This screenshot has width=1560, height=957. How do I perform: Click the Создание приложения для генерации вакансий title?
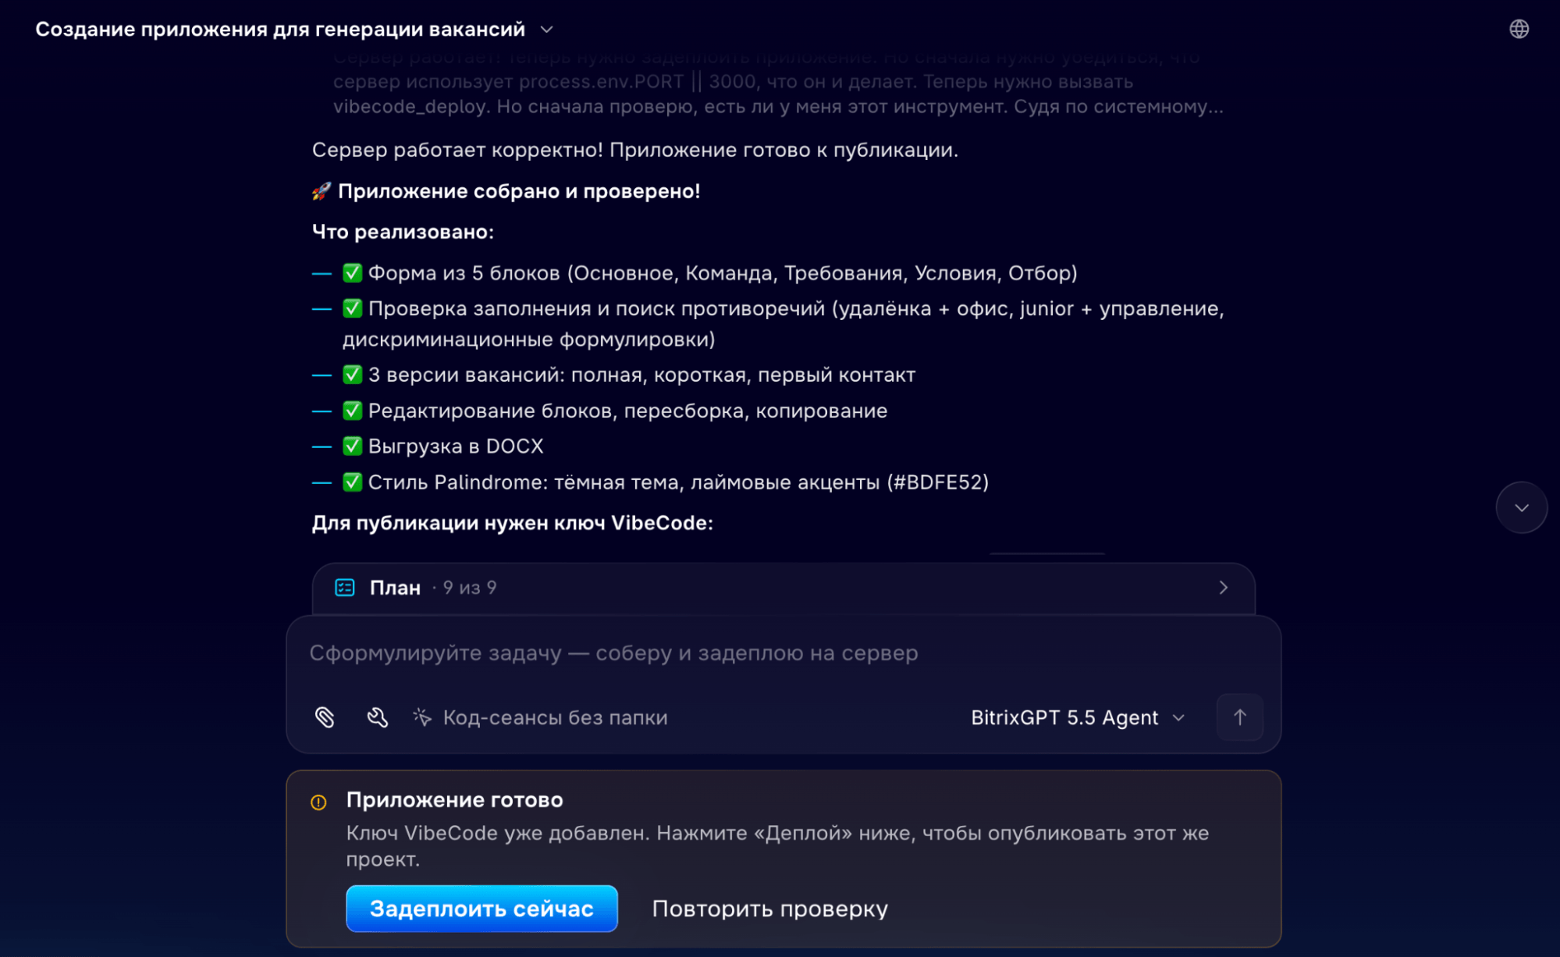click(280, 30)
